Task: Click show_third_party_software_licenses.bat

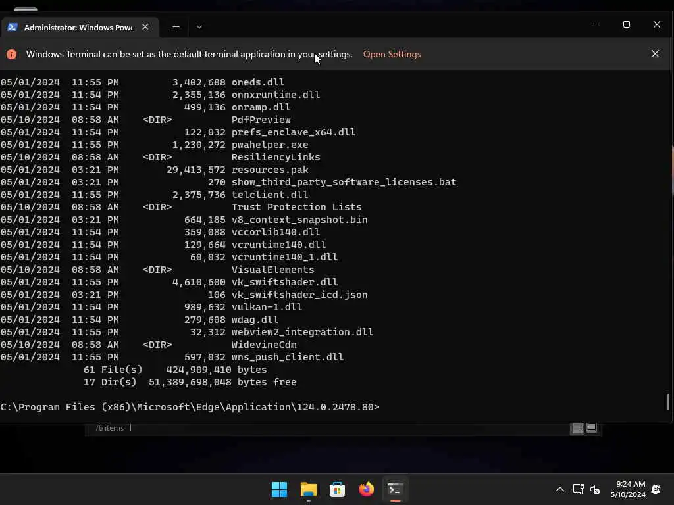Action: tap(344, 182)
